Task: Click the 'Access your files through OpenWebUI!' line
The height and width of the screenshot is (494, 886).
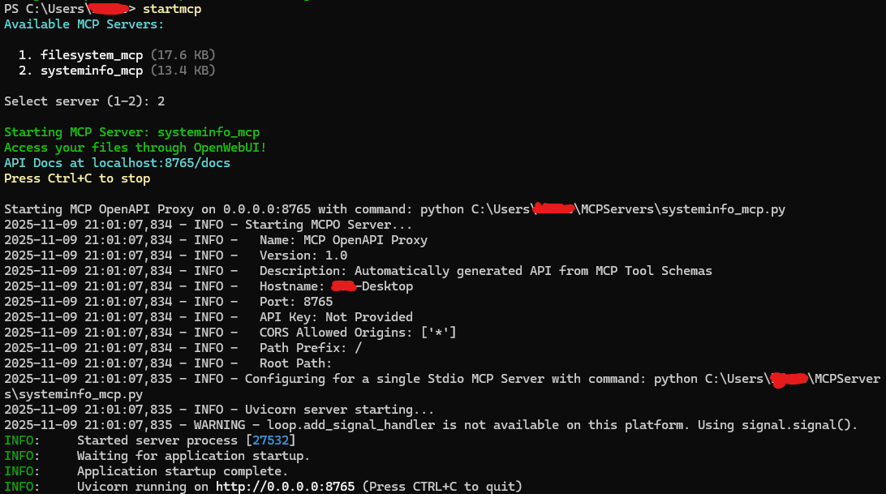Action: (135, 148)
